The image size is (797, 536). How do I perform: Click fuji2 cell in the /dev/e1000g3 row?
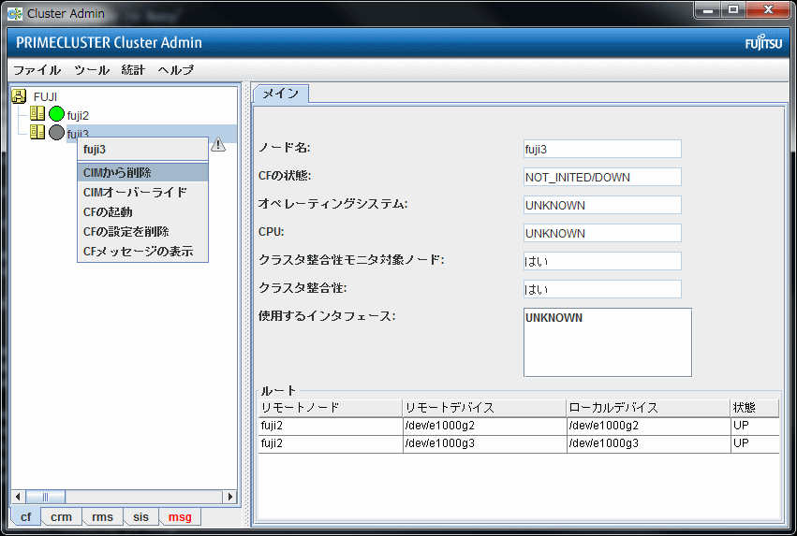331,443
